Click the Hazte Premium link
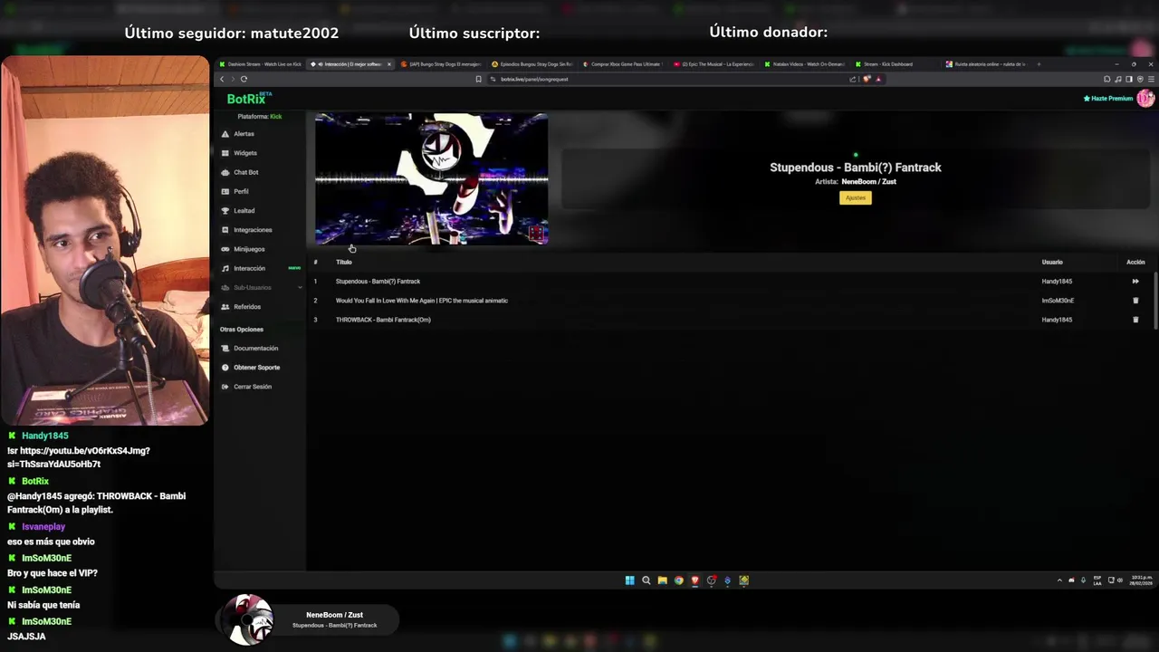Screen dimensions: 1159x652 pyautogui.click(x=1108, y=98)
